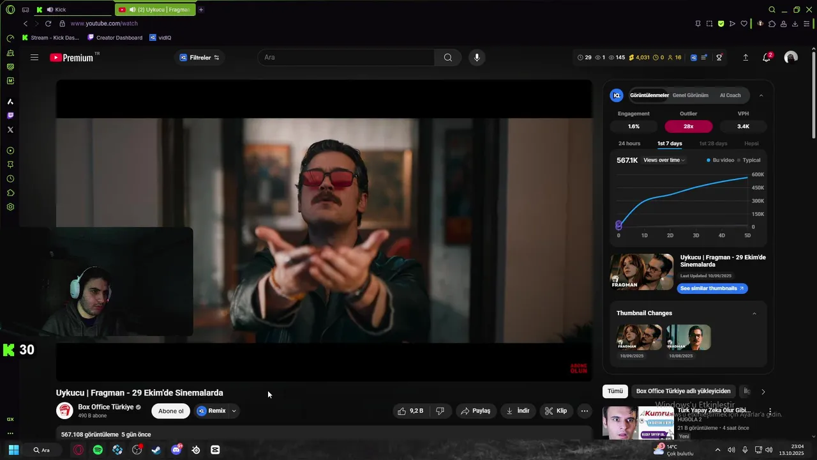This screenshot has height=460, width=817.
Task: Open See similar thumbnails link
Action: 712,288
